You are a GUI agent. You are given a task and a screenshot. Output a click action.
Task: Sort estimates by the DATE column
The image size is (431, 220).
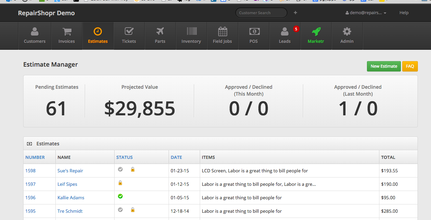click(x=176, y=157)
